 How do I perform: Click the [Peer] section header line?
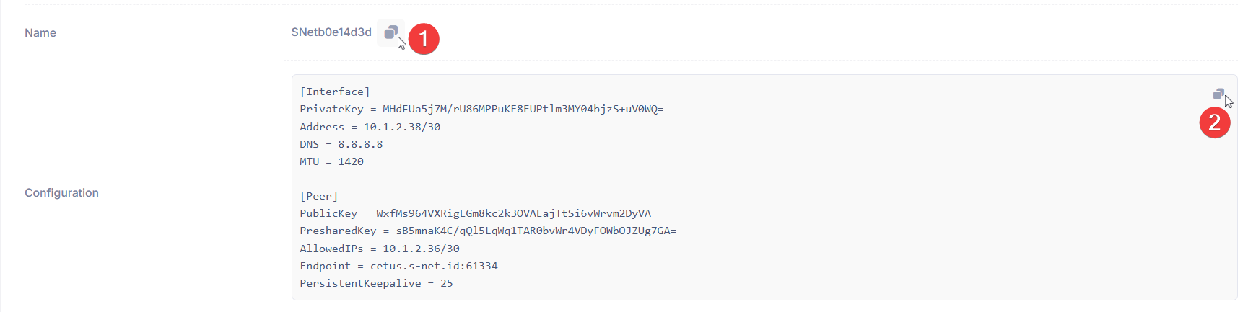[319, 196]
